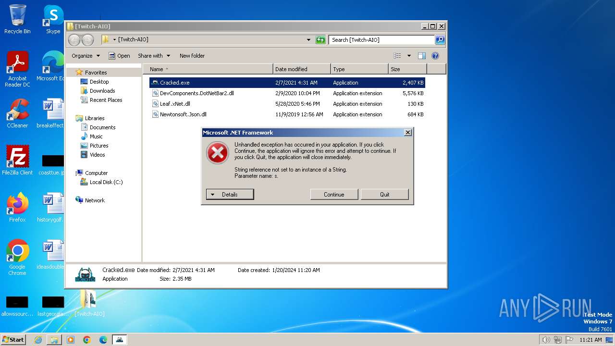Open the Share with dropdown
615x346 pixels.
(x=154, y=56)
